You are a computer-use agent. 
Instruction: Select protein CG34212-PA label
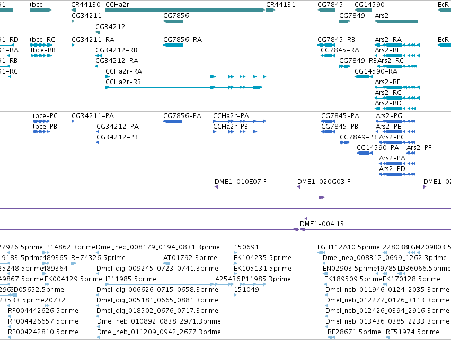[x=117, y=127]
